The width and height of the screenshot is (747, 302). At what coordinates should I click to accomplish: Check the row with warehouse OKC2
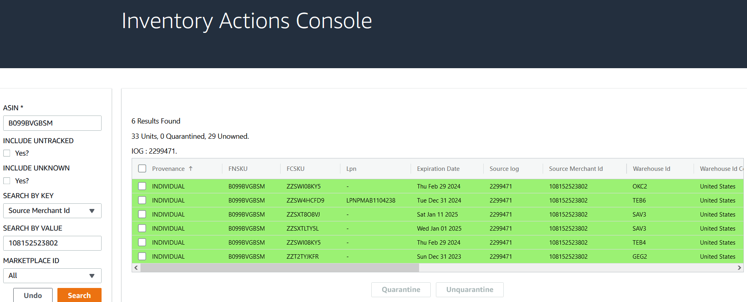tap(142, 186)
